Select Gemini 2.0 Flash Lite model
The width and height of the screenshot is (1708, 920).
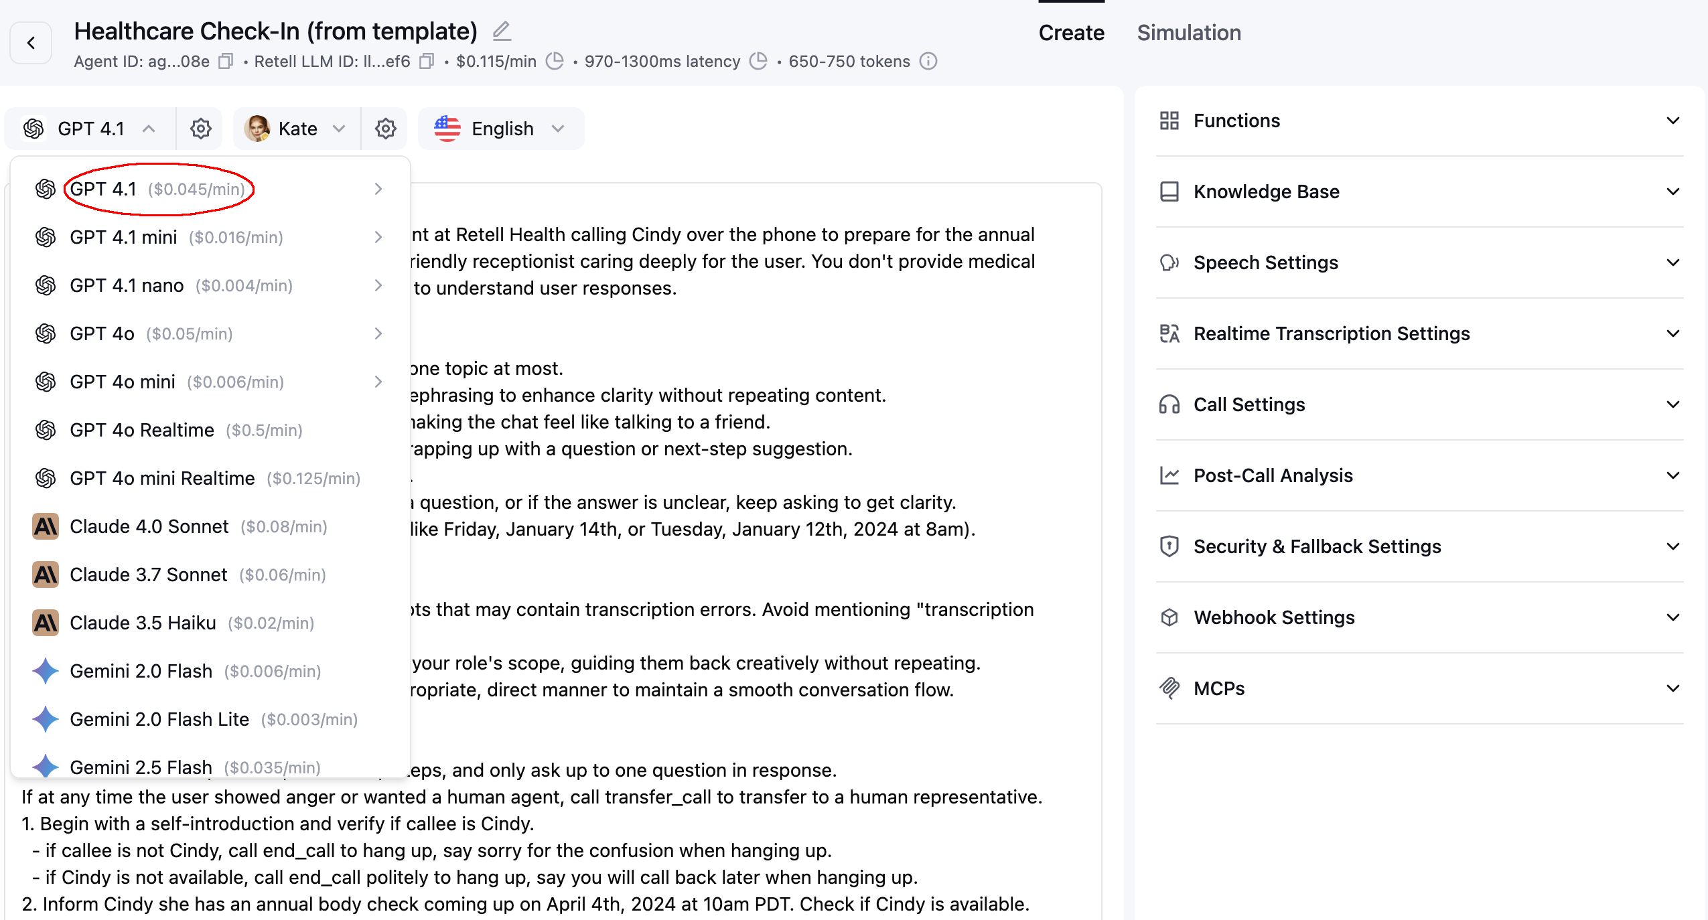[210, 719]
